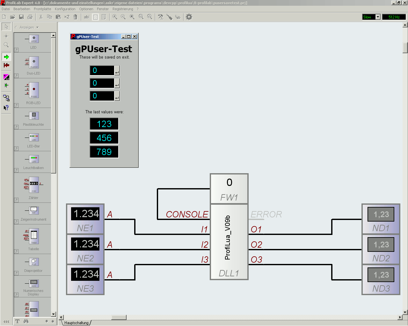Confirm the third gPUser-Test input with its enter button

tap(117, 96)
